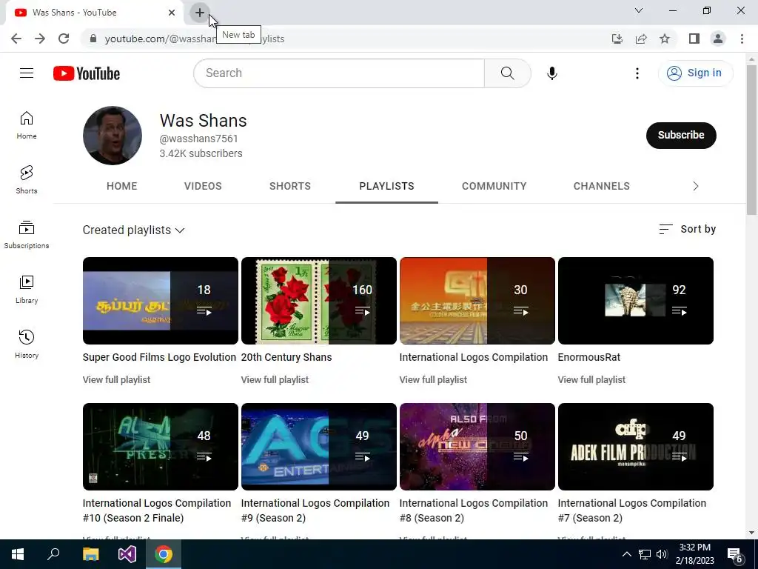Bookmark this page with star icon

(665, 39)
